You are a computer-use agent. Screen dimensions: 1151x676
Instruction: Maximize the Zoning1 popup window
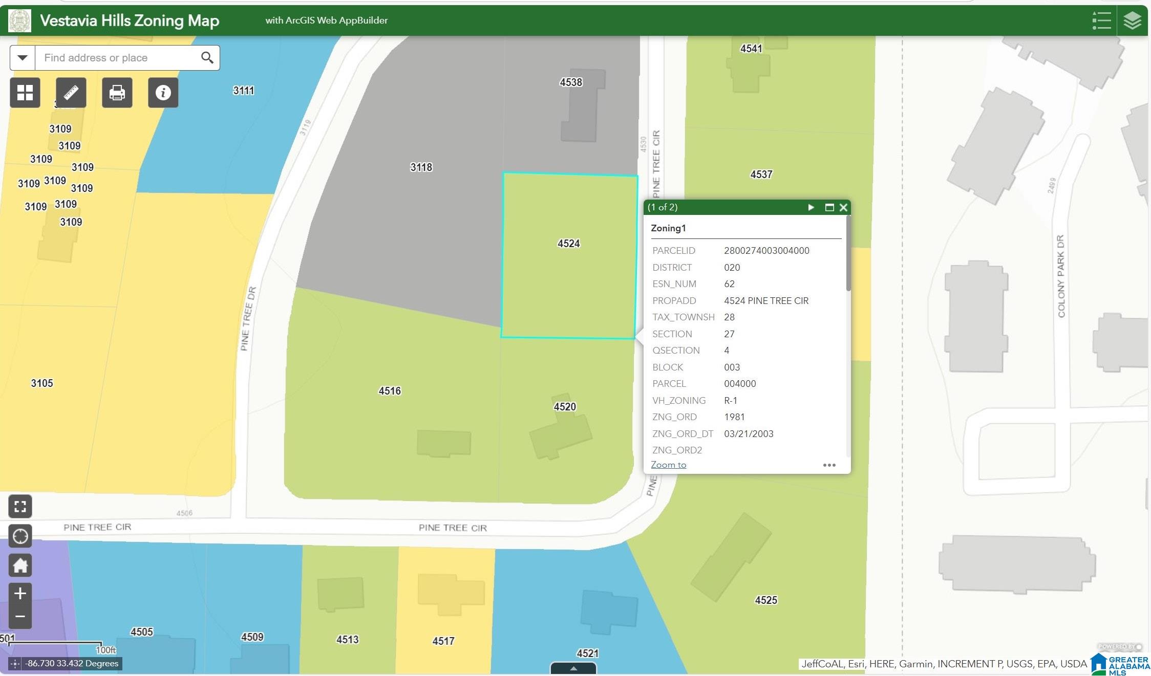click(829, 207)
